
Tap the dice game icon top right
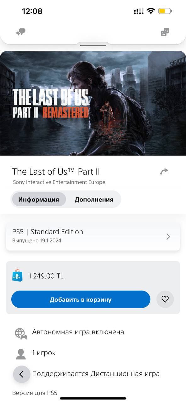(x=165, y=32)
